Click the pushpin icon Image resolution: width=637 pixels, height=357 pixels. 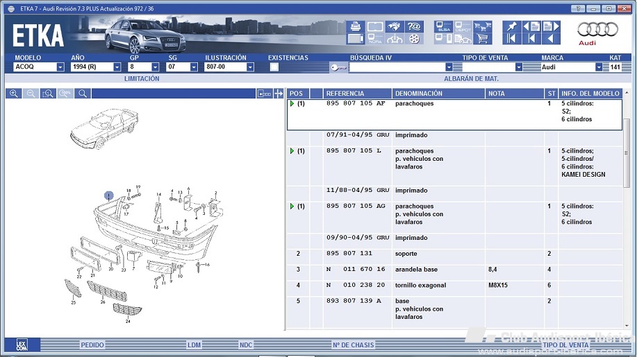511,26
